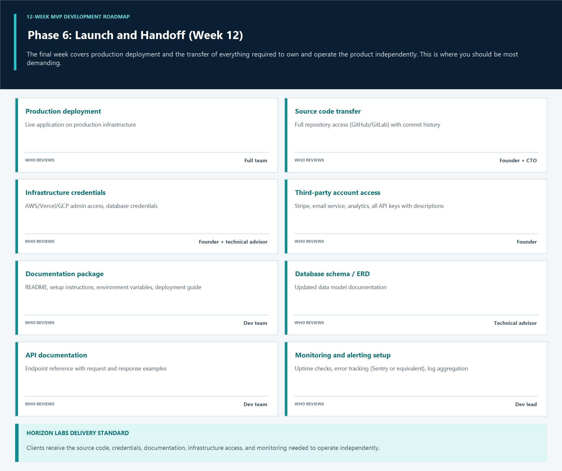562x471 pixels.
Task: Click the "HORIZON LABS DELIVERY STANDARD" heading
Action: click(78, 433)
